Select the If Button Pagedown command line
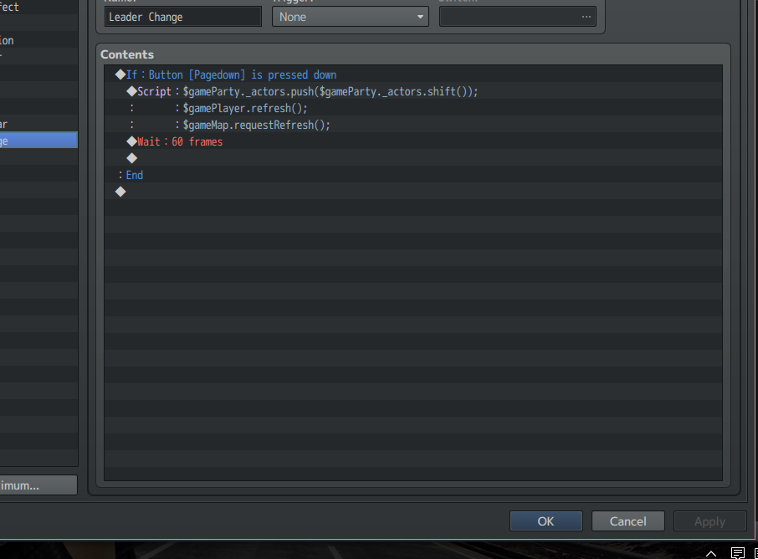 pyautogui.click(x=243, y=75)
